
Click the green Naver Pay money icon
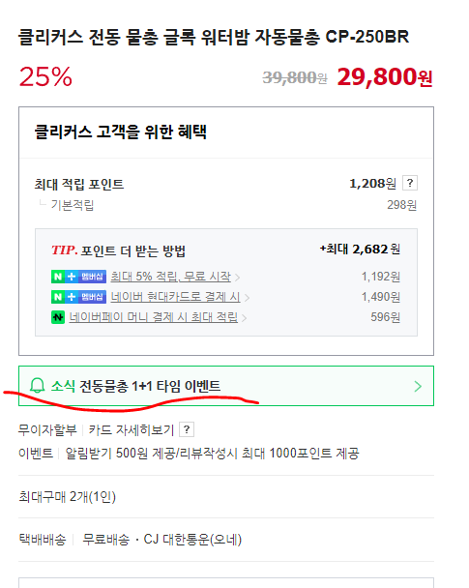[58, 317]
